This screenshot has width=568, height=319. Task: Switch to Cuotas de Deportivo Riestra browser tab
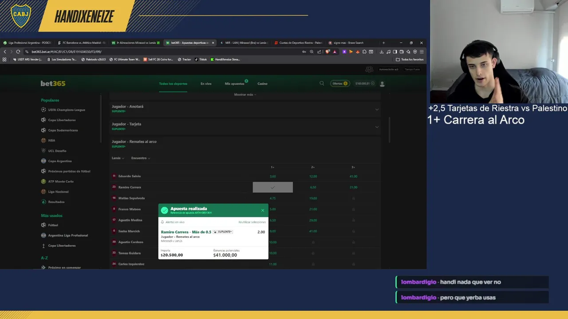[x=298, y=43]
